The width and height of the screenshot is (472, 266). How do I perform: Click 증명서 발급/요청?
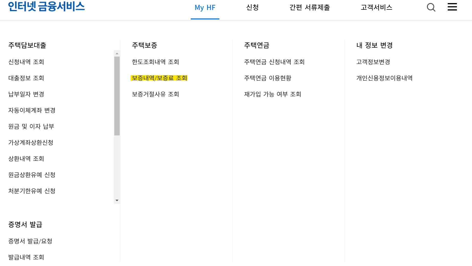(30, 241)
